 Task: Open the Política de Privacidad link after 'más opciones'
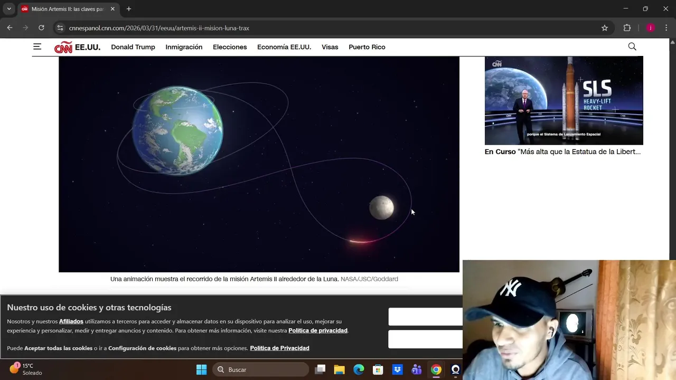[x=279, y=348]
